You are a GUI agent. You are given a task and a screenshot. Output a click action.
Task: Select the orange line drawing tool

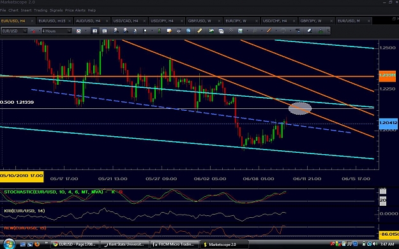pyautogui.click(x=269, y=31)
